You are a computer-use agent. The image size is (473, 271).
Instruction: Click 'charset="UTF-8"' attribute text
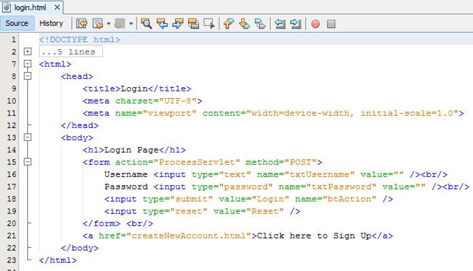156,101
